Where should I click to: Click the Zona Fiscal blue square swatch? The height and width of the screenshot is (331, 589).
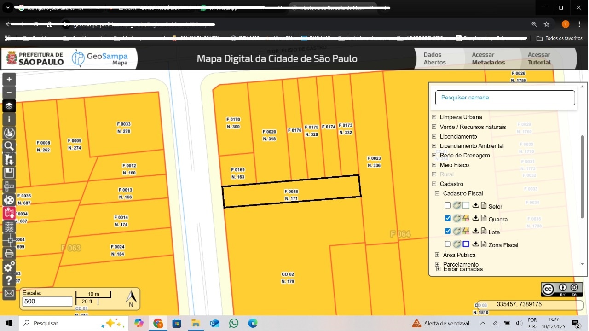point(466,244)
